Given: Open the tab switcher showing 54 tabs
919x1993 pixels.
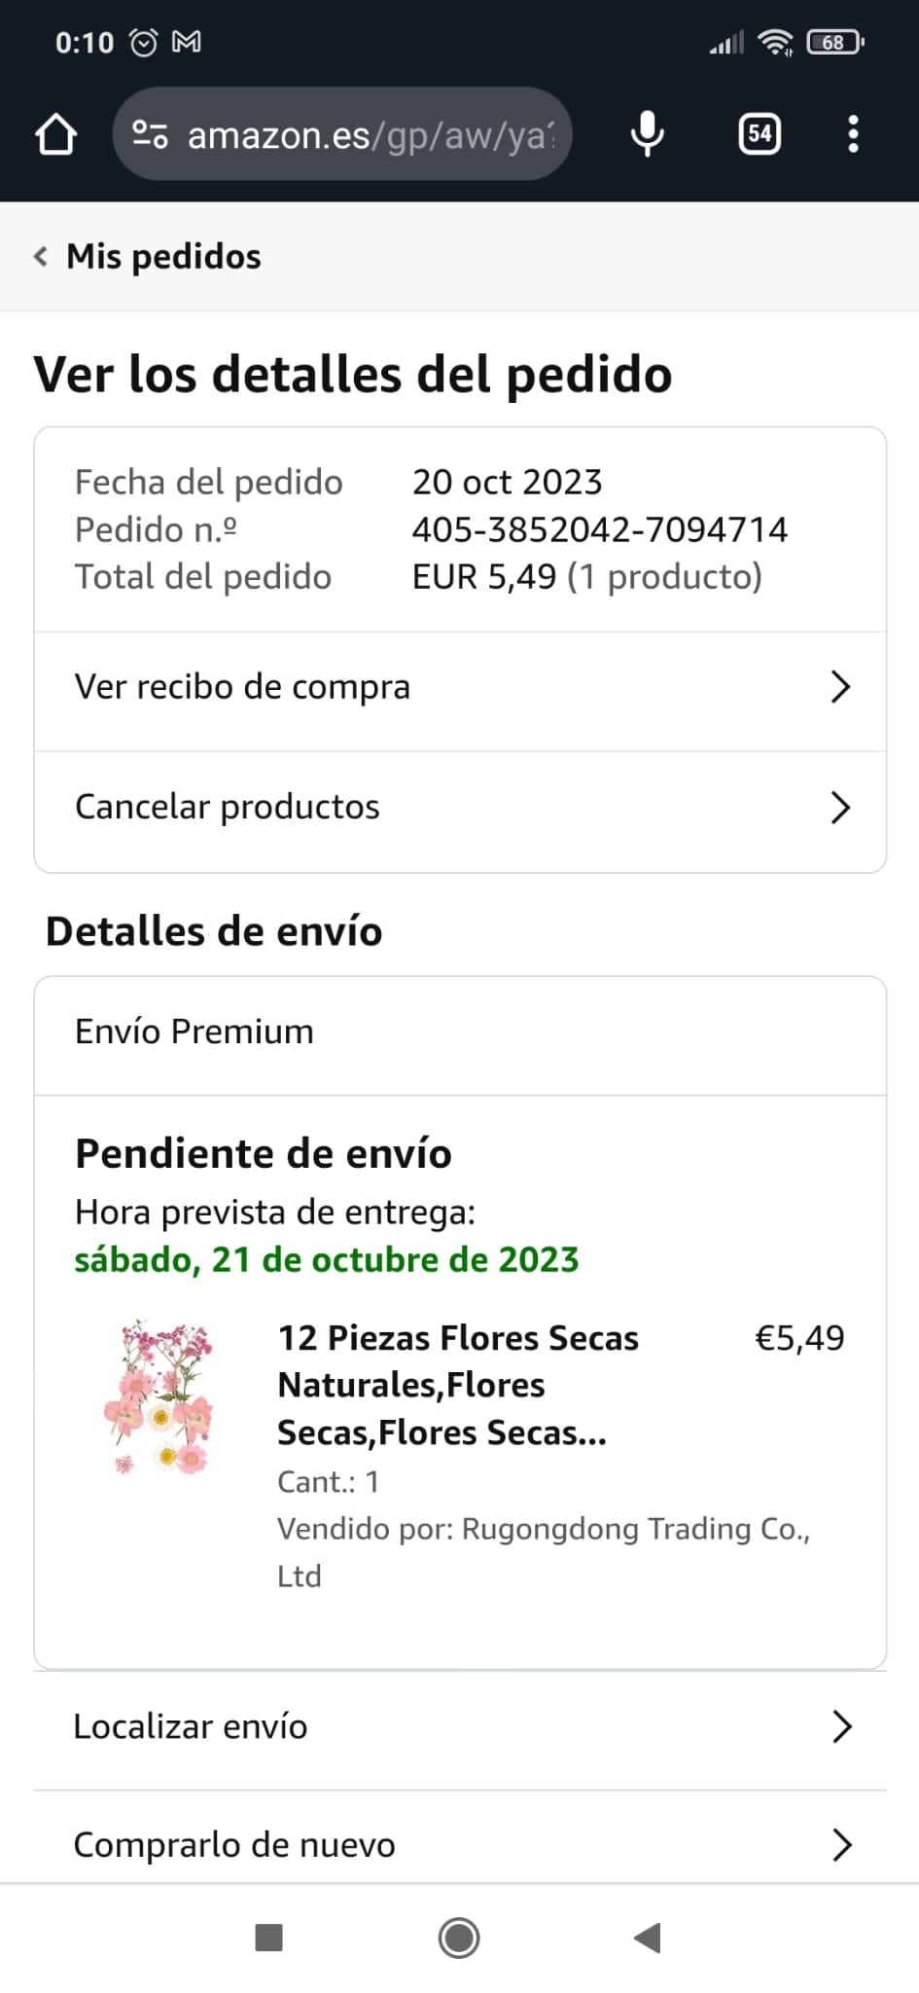Looking at the screenshot, I should (760, 134).
